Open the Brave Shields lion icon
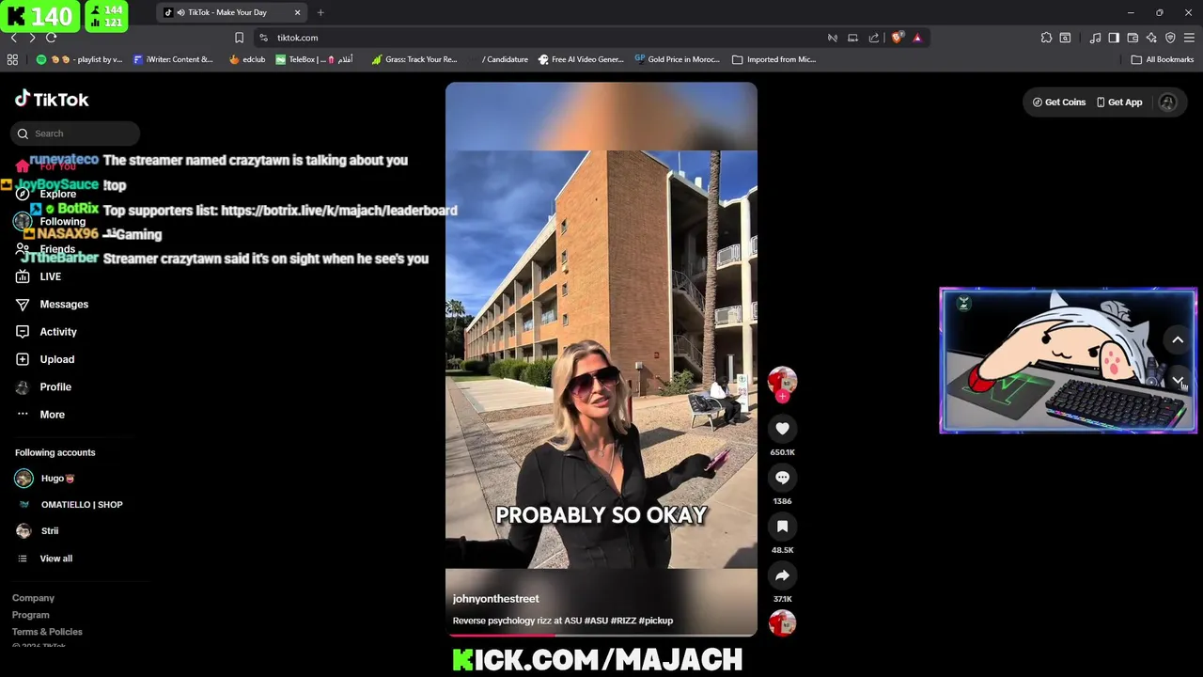This screenshot has width=1203, height=677. (897, 38)
